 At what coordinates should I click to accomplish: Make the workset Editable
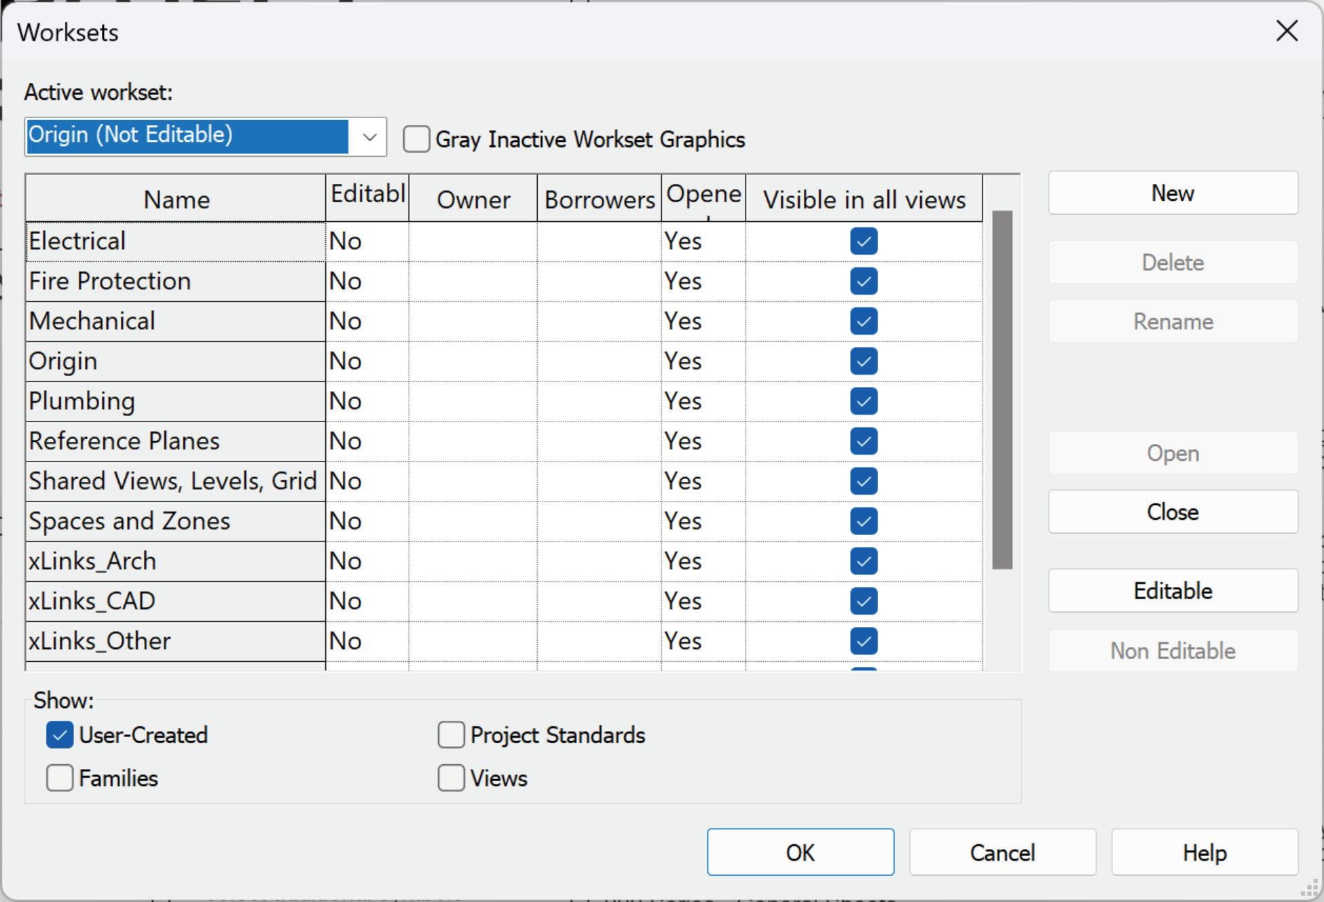tap(1173, 590)
